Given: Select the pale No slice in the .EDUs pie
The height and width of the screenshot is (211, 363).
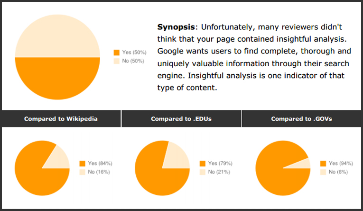Looking at the screenshot, I should [x=178, y=156].
